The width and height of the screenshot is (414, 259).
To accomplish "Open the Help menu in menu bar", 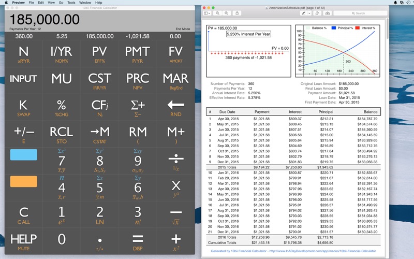I will (x=99, y=3).
